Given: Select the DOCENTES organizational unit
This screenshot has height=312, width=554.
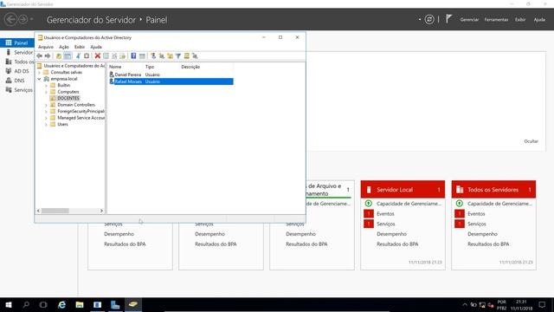Looking at the screenshot, I should click(x=68, y=98).
